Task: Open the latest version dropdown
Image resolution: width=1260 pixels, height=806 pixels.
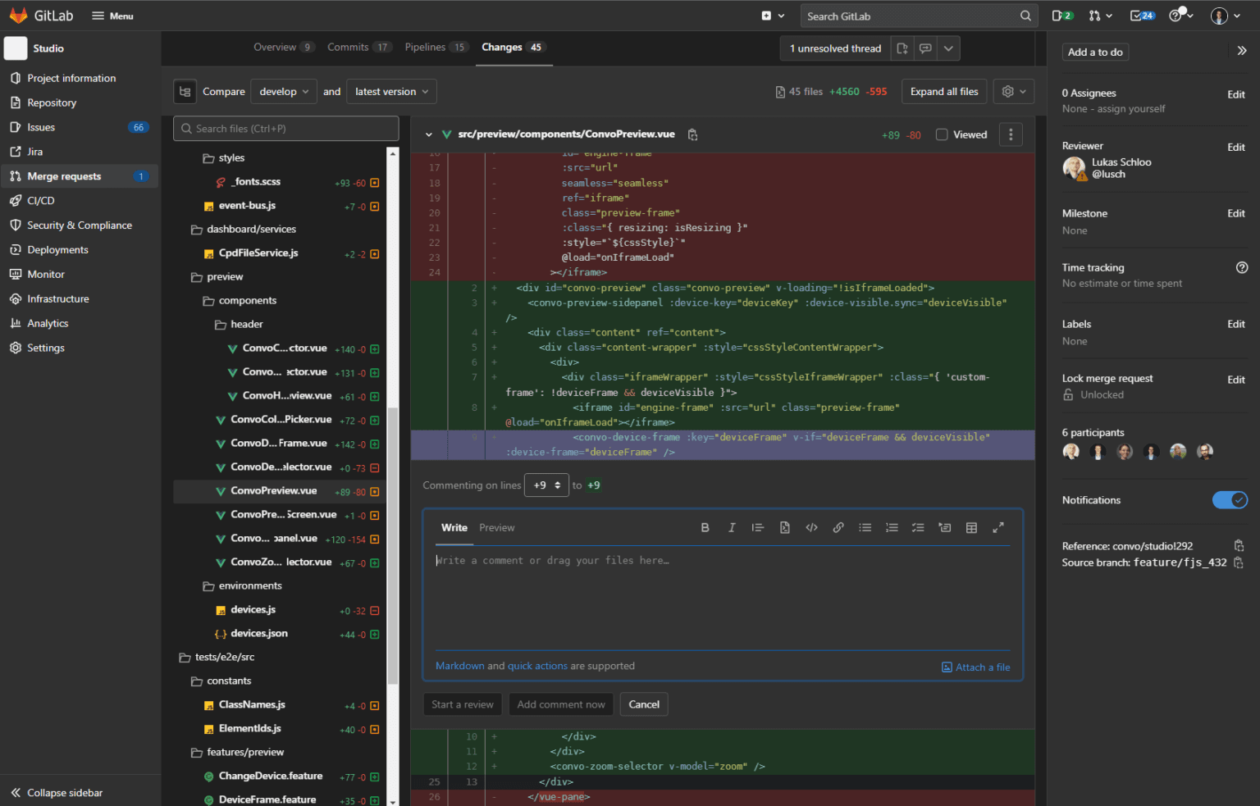Action: [x=391, y=92]
